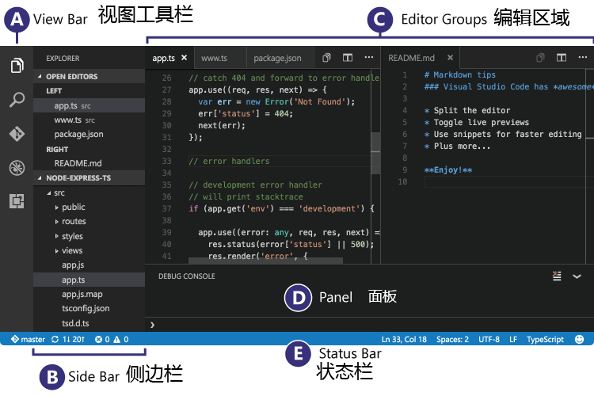Split the left editor group
594x396 pixels.
(x=348, y=58)
